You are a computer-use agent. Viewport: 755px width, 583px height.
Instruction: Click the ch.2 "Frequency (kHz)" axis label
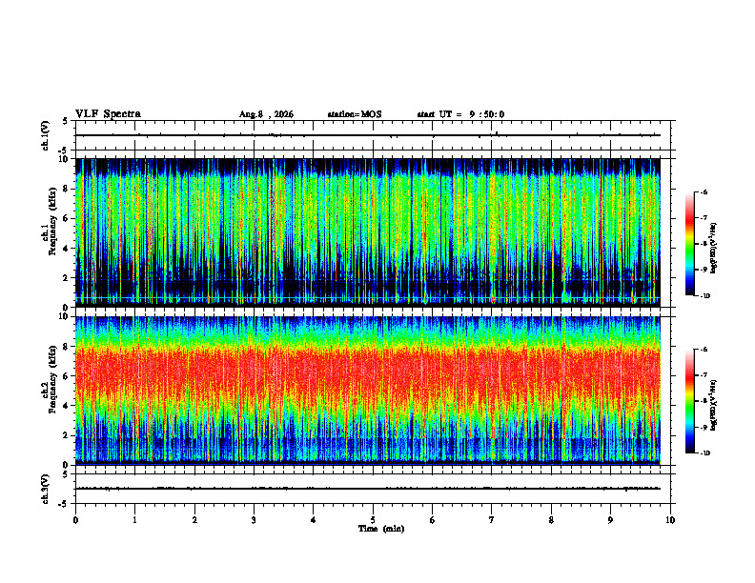click(52, 379)
